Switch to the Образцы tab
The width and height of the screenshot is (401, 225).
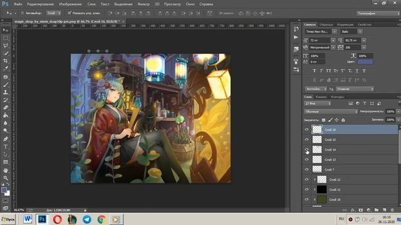[x=326, y=24]
